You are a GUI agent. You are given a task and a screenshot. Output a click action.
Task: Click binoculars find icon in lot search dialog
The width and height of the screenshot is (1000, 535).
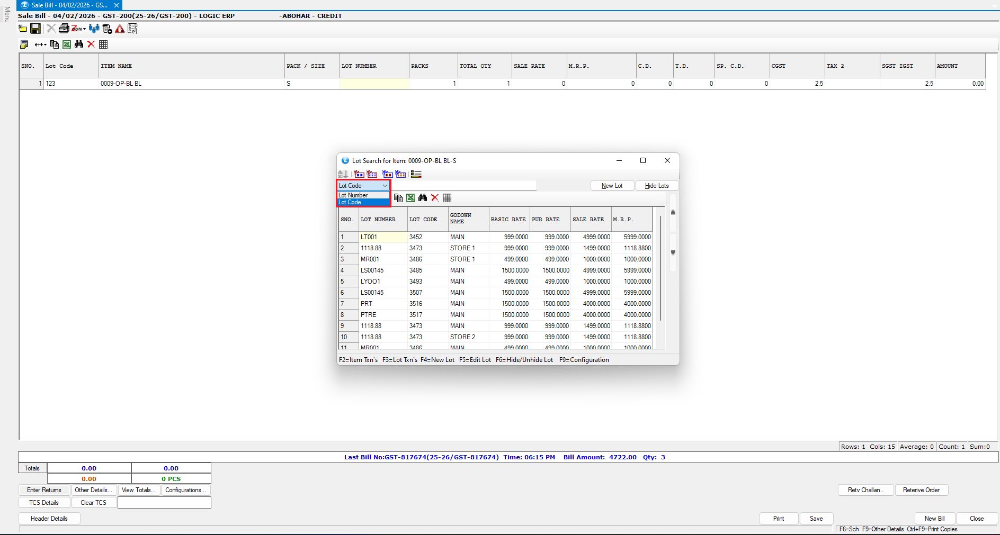tap(423, 198)
